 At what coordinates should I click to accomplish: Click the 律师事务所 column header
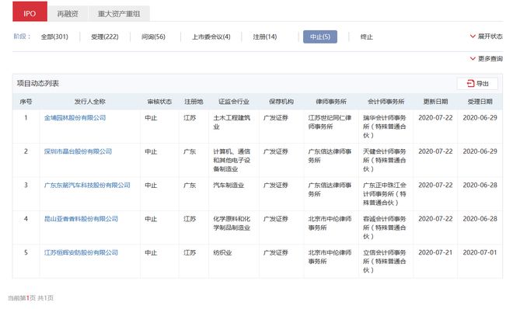point(331,102)
